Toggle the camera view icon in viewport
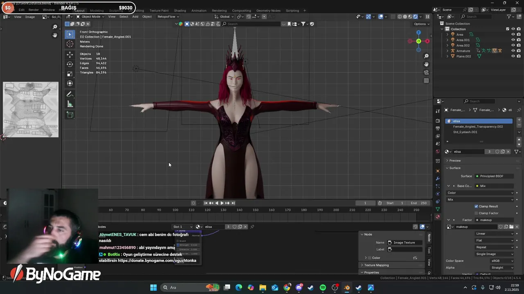524x294 pixels. tap(426, 72)
